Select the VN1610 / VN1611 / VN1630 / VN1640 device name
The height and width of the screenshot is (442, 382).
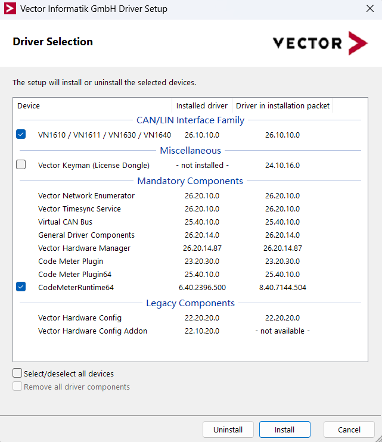click(105, 135)
